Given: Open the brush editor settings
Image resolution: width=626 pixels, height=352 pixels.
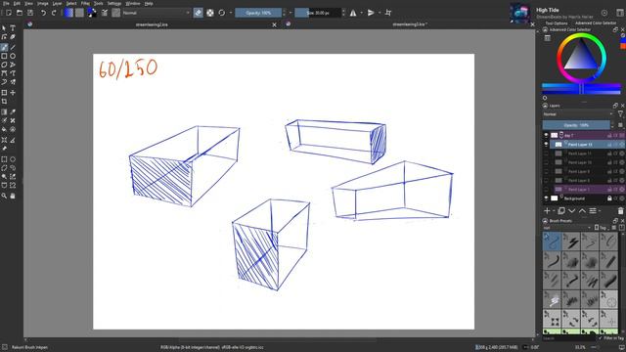Looking at the screenshot, I should [105, 13].
